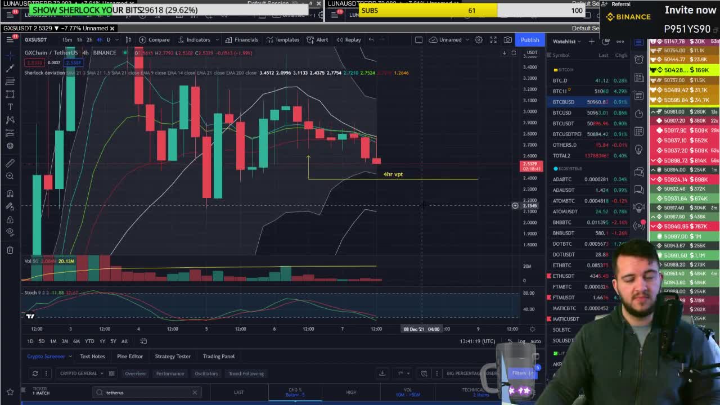Expand the timeframe dropdown arrow
720x405 pixels.
click(117, 39)
